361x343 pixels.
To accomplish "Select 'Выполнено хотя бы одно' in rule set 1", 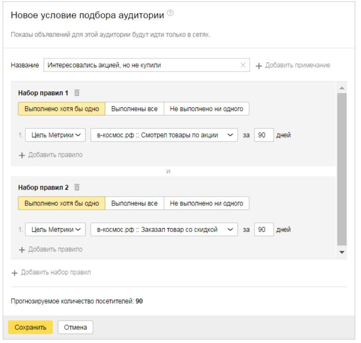I will pos(62,109).
